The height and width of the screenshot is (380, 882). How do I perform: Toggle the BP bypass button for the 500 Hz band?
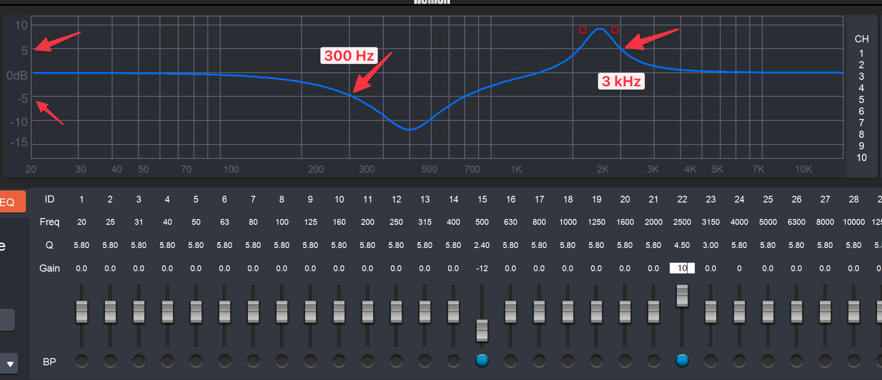pyautogui.click(x=482, y=360)
